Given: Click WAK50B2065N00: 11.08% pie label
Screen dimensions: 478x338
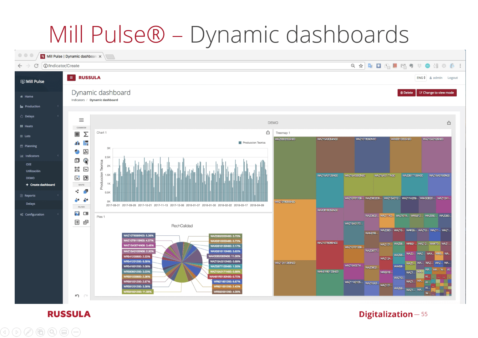Looking at the screenshot, I should click(225, 256).
